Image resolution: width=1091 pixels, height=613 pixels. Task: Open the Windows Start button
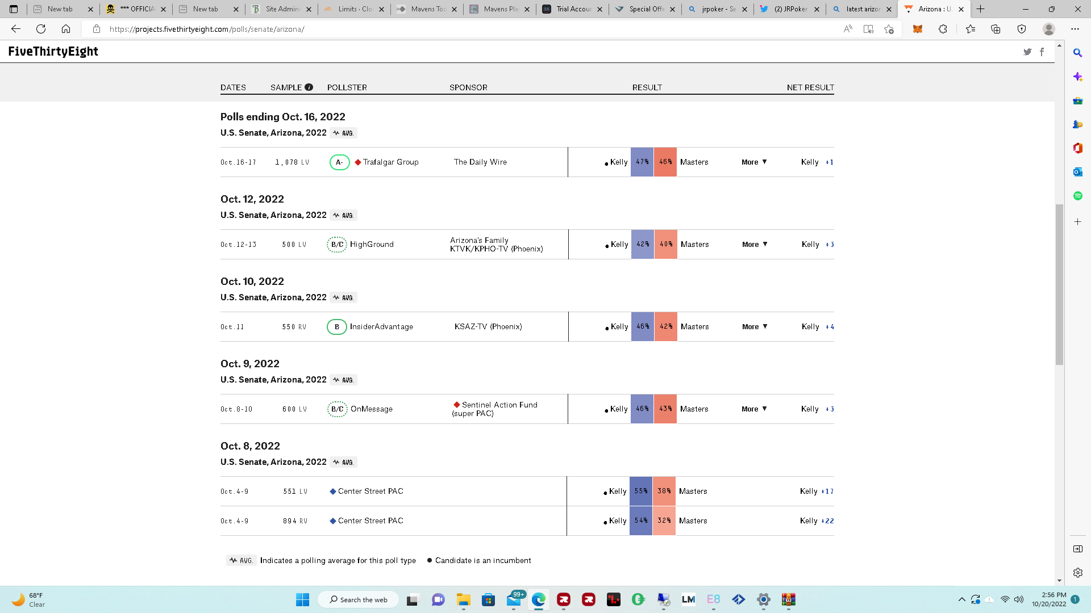pyautogui.click(x=302, y=599)
